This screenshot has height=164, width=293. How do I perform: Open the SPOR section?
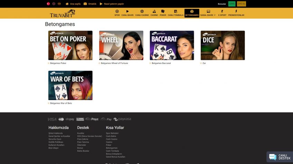click(x=117, y=13)
